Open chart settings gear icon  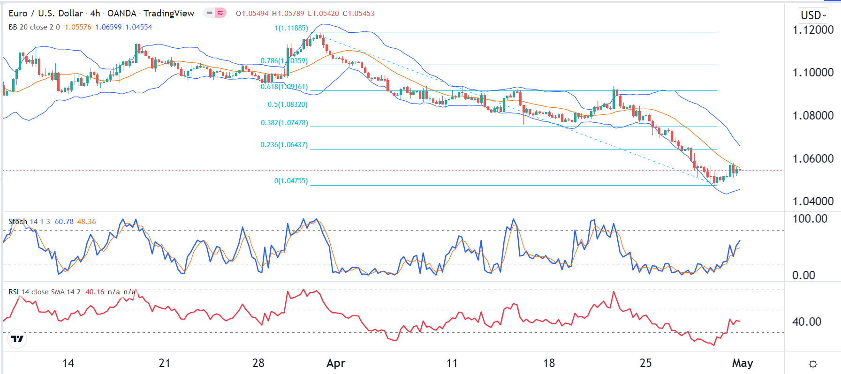click(813, 364)
